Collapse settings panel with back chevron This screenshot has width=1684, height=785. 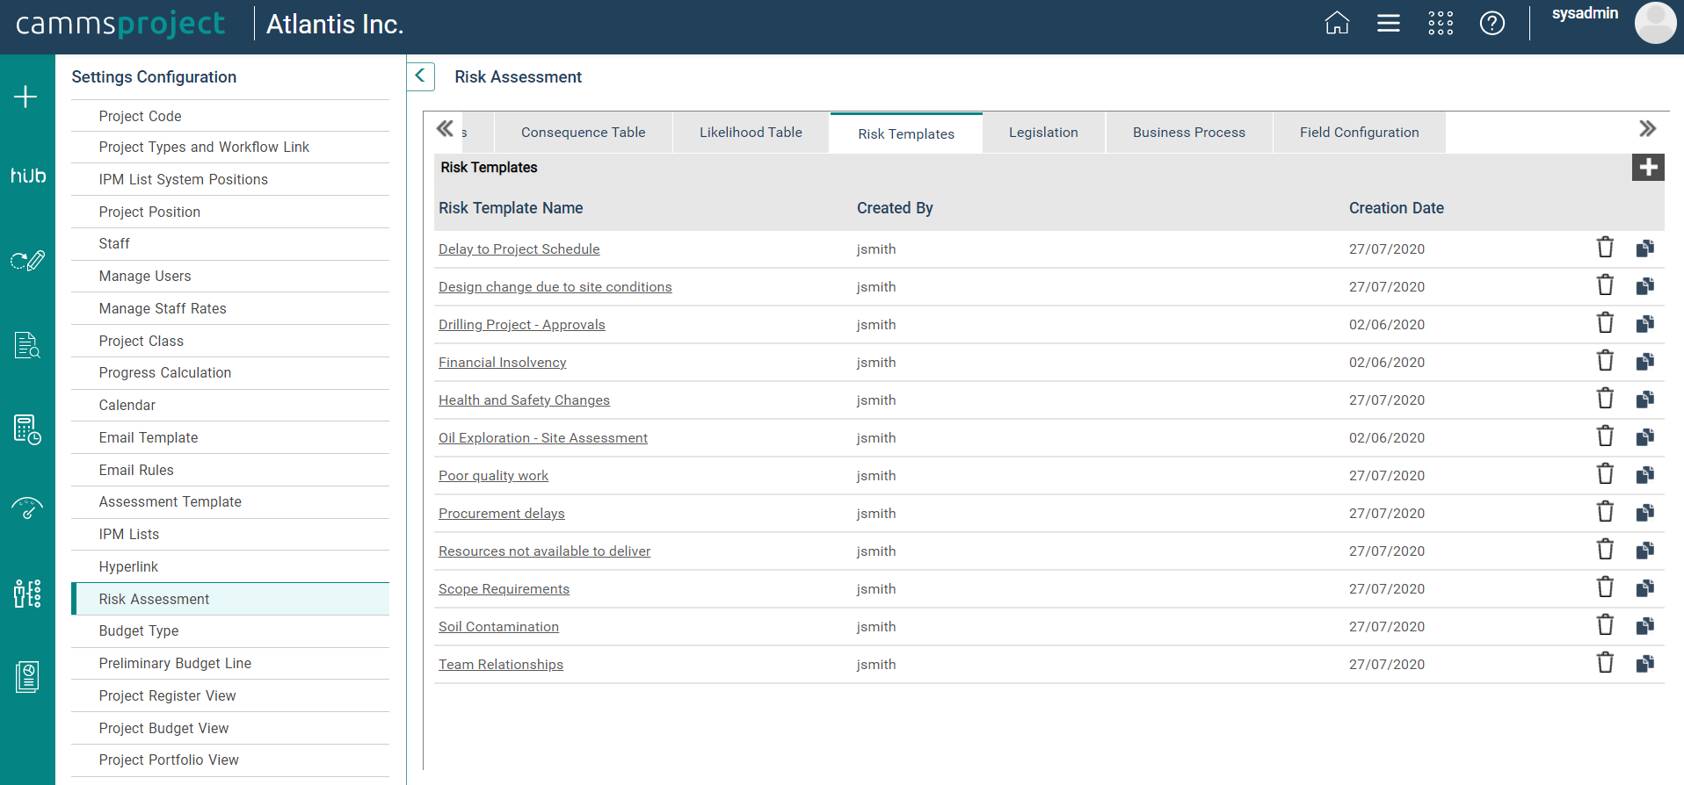[x=421, y=76]
